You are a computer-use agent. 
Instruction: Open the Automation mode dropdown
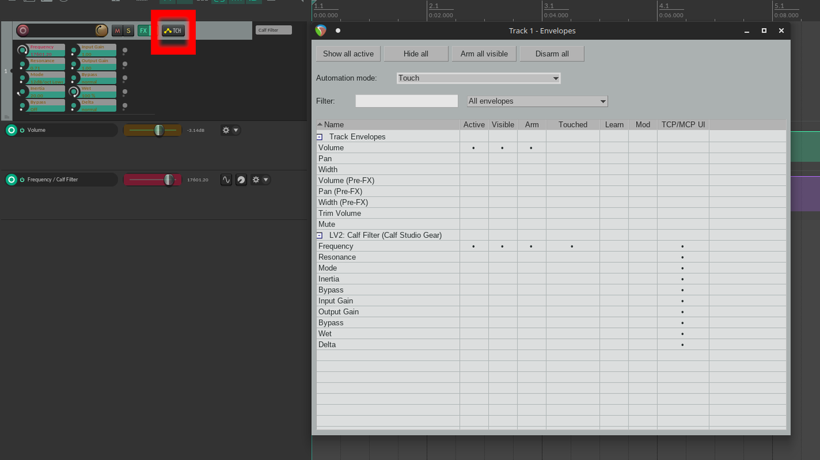[x=479, y=78]
